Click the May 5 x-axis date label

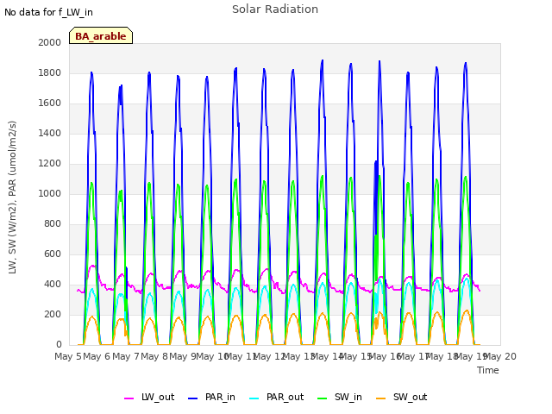pyautogui.click(x=68, y=356)
